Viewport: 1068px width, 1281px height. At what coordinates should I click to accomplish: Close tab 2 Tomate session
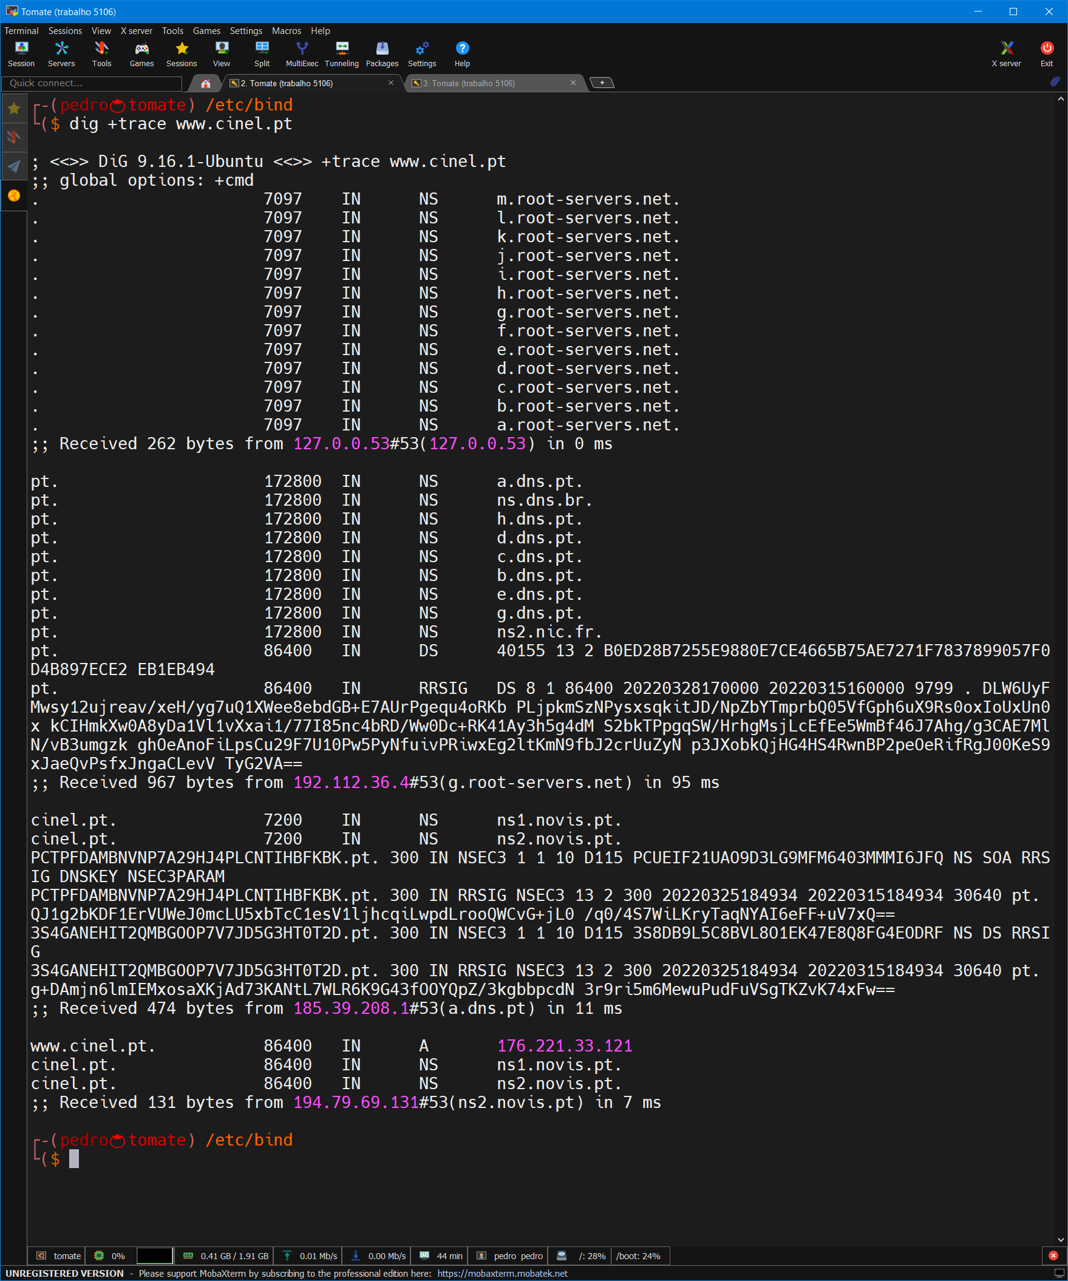(391, 83)
